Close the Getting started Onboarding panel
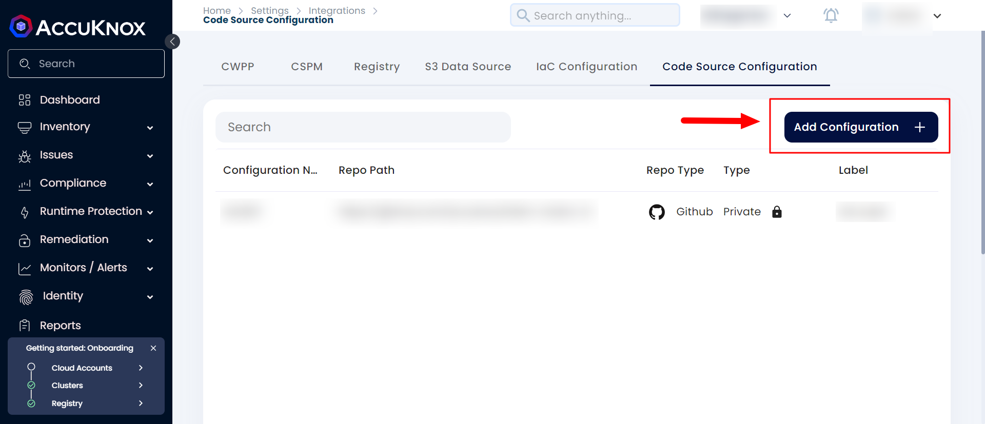This screenshot has width=985, height=424. 153,348
